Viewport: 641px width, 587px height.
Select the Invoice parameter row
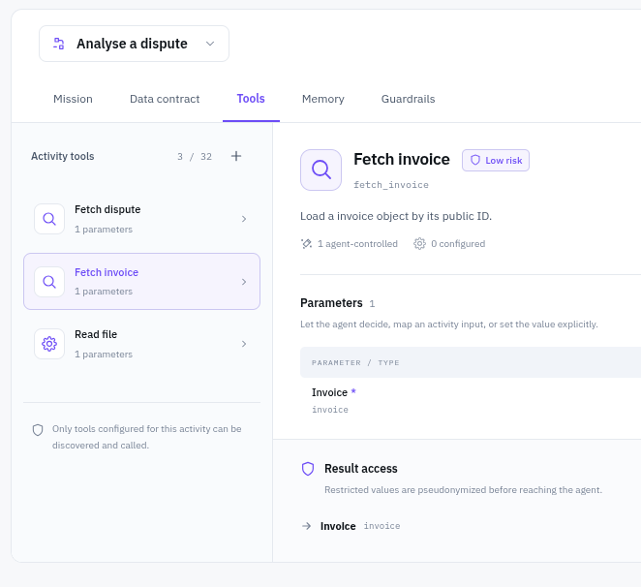tap(471, 400)
